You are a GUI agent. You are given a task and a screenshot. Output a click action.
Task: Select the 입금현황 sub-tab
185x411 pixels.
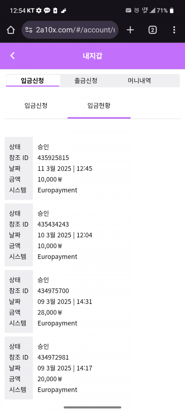[x=99, y=106]
